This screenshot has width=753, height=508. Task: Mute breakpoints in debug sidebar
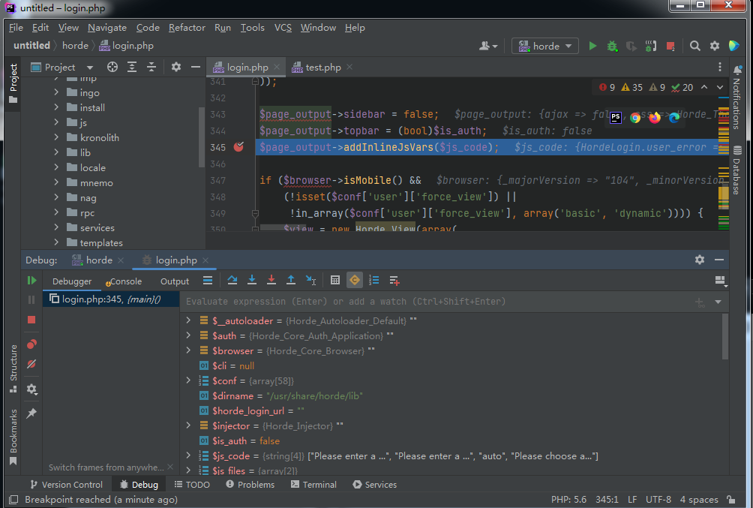[x=31, y=364]
